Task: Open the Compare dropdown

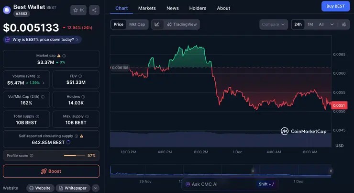Action: pyautogui.click(x=274, y=24)
